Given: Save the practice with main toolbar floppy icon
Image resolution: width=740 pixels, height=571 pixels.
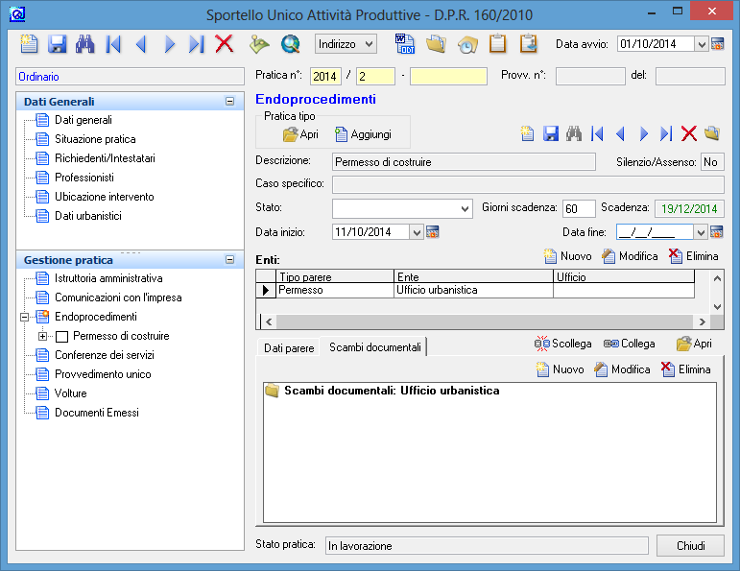Looking at the screenshot, I should tap(57, 44).
